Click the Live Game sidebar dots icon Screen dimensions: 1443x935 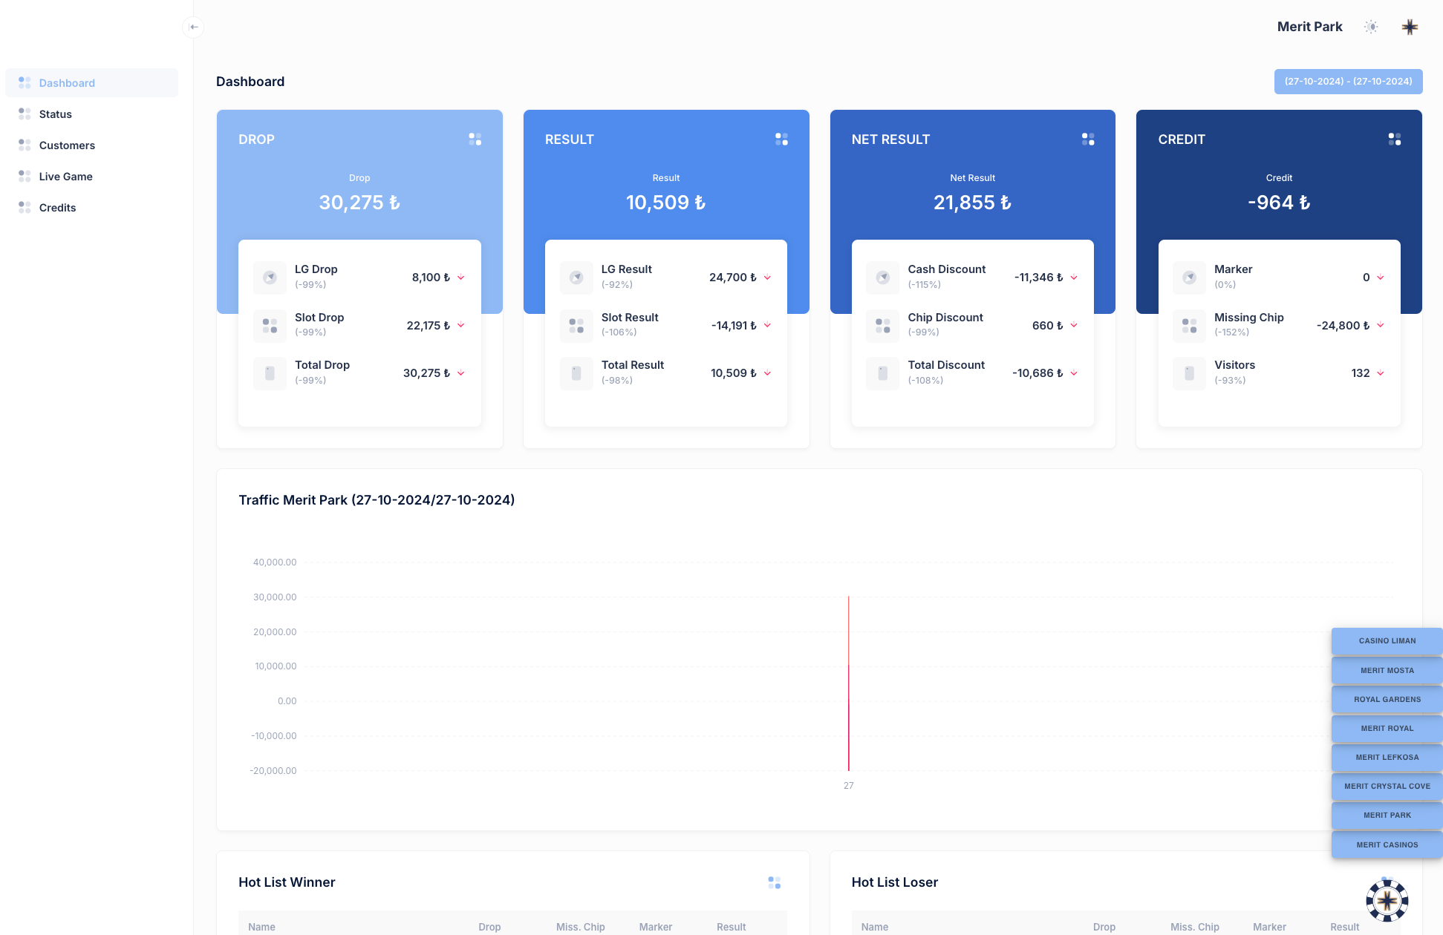click(x=25, y=176)
